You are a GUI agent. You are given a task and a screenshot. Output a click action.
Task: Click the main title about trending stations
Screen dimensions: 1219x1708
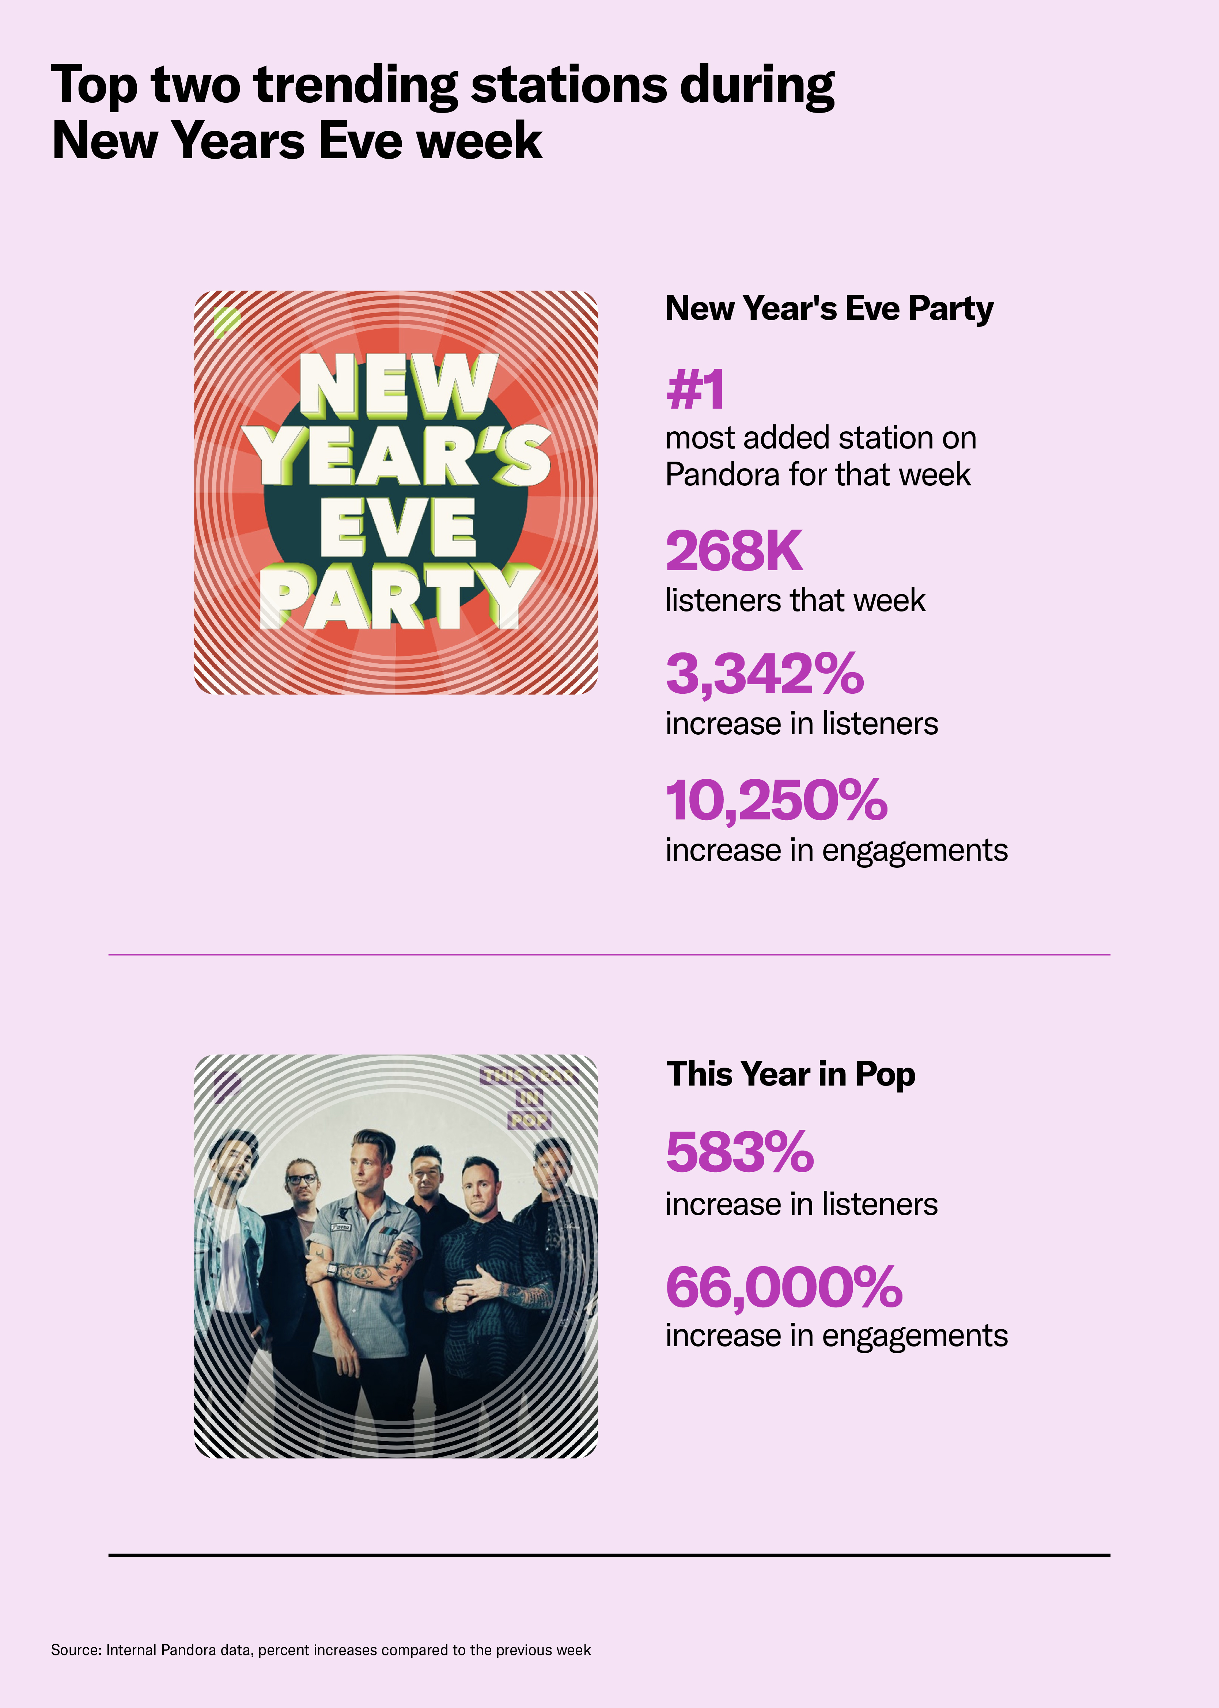coord(443,112)
